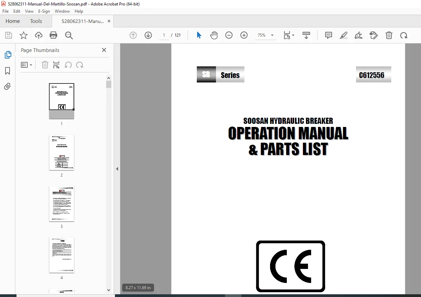Image resolution: width=421 pixels, height=297 pixels.
Task: Click the Series label on page
Action: [x=230, y=75]
